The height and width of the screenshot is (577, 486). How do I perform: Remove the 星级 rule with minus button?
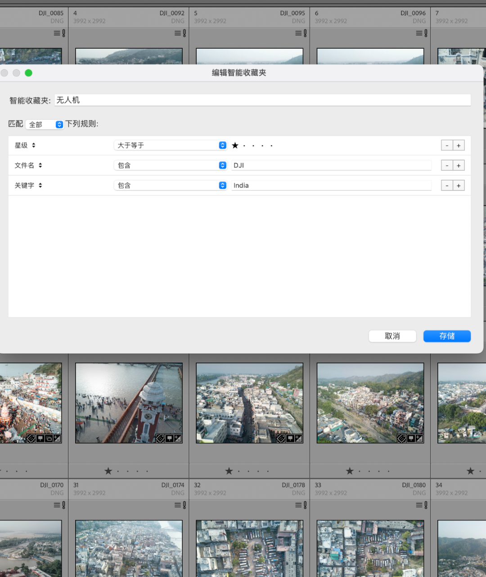pyautogui.click(x=447, y=145)
